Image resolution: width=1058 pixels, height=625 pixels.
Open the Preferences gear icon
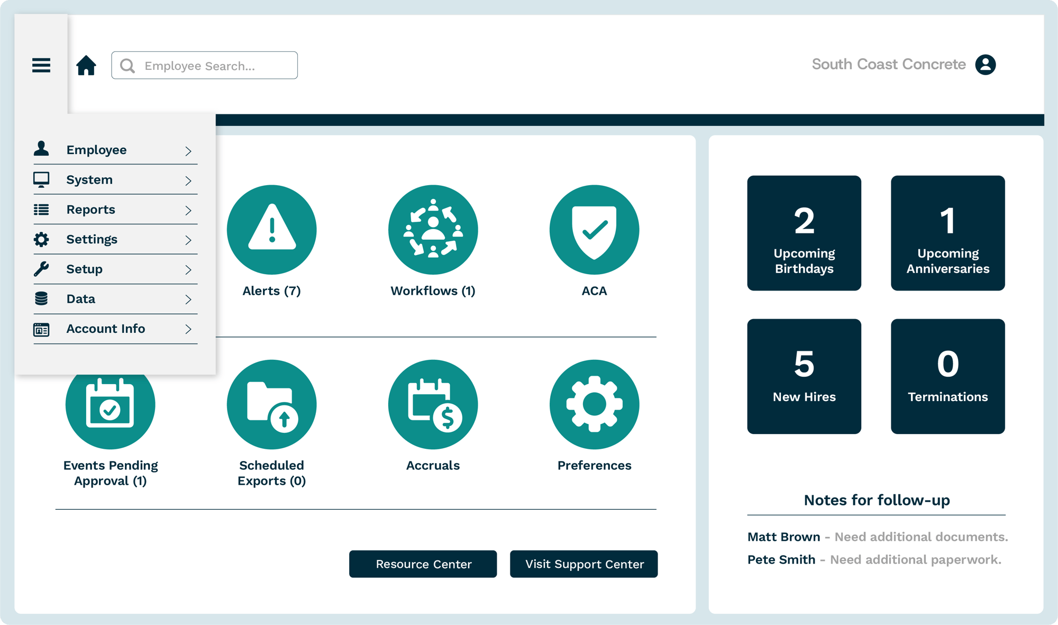(595, 405)
